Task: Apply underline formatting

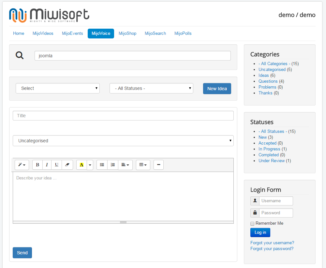Action: (56, 165)
